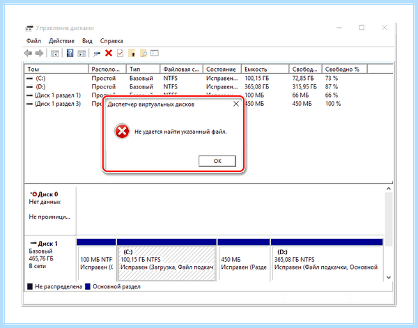Open the Файл menu

point(33,41)
